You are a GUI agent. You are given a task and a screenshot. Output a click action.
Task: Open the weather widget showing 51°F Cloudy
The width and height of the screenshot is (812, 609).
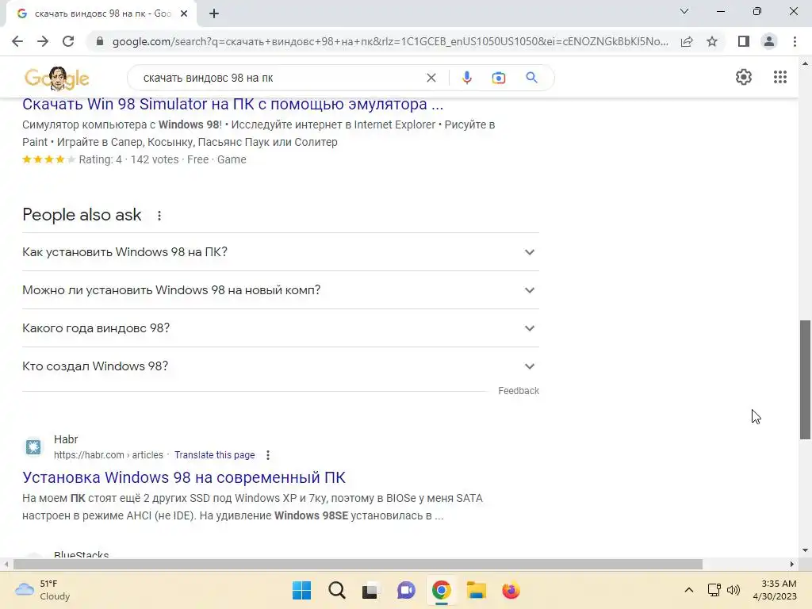point(43,590)
